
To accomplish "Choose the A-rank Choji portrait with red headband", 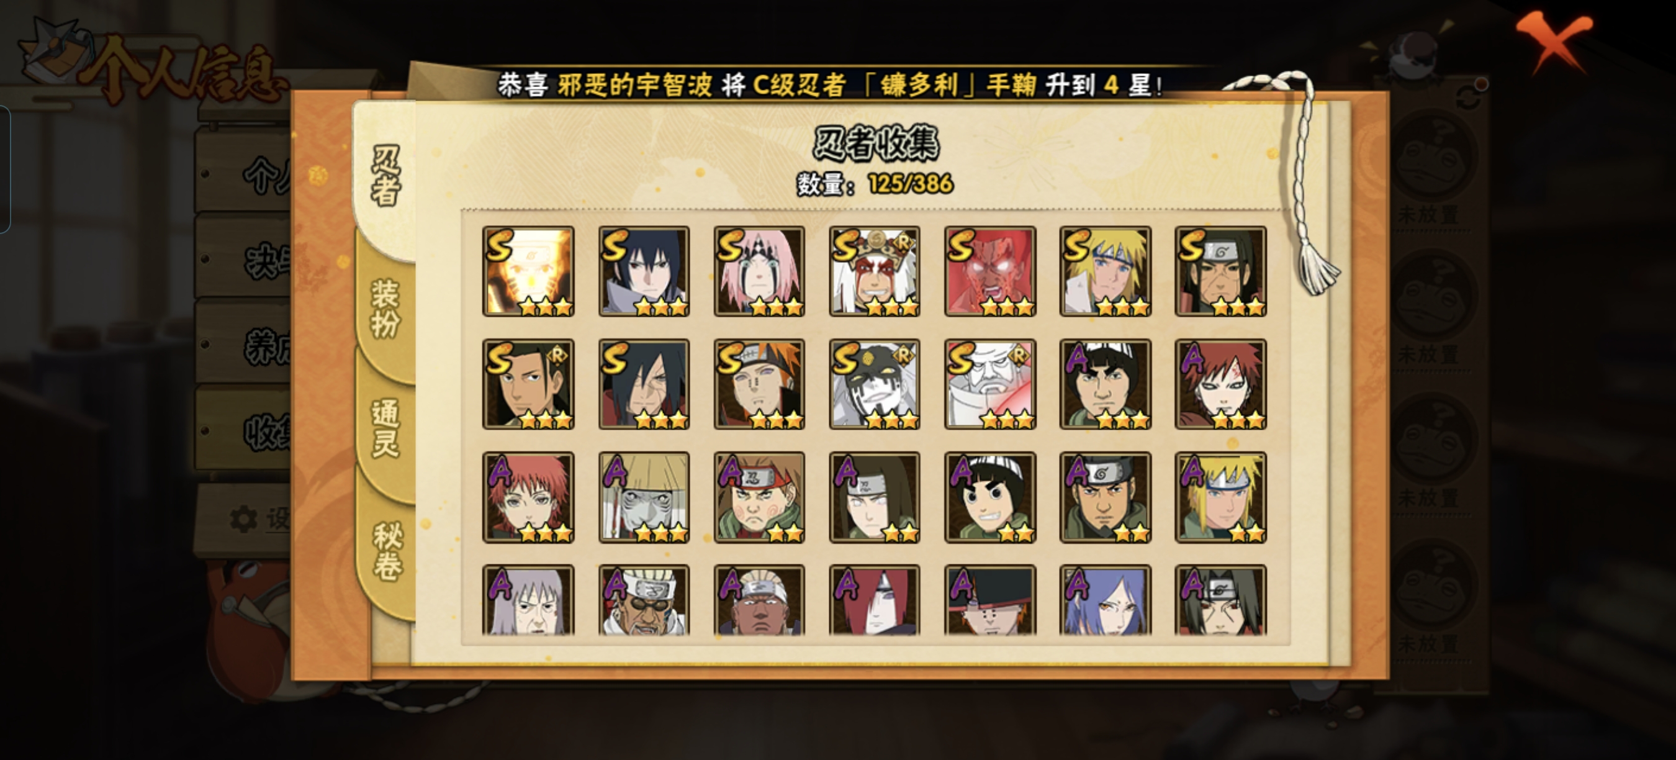I will 759,497.
